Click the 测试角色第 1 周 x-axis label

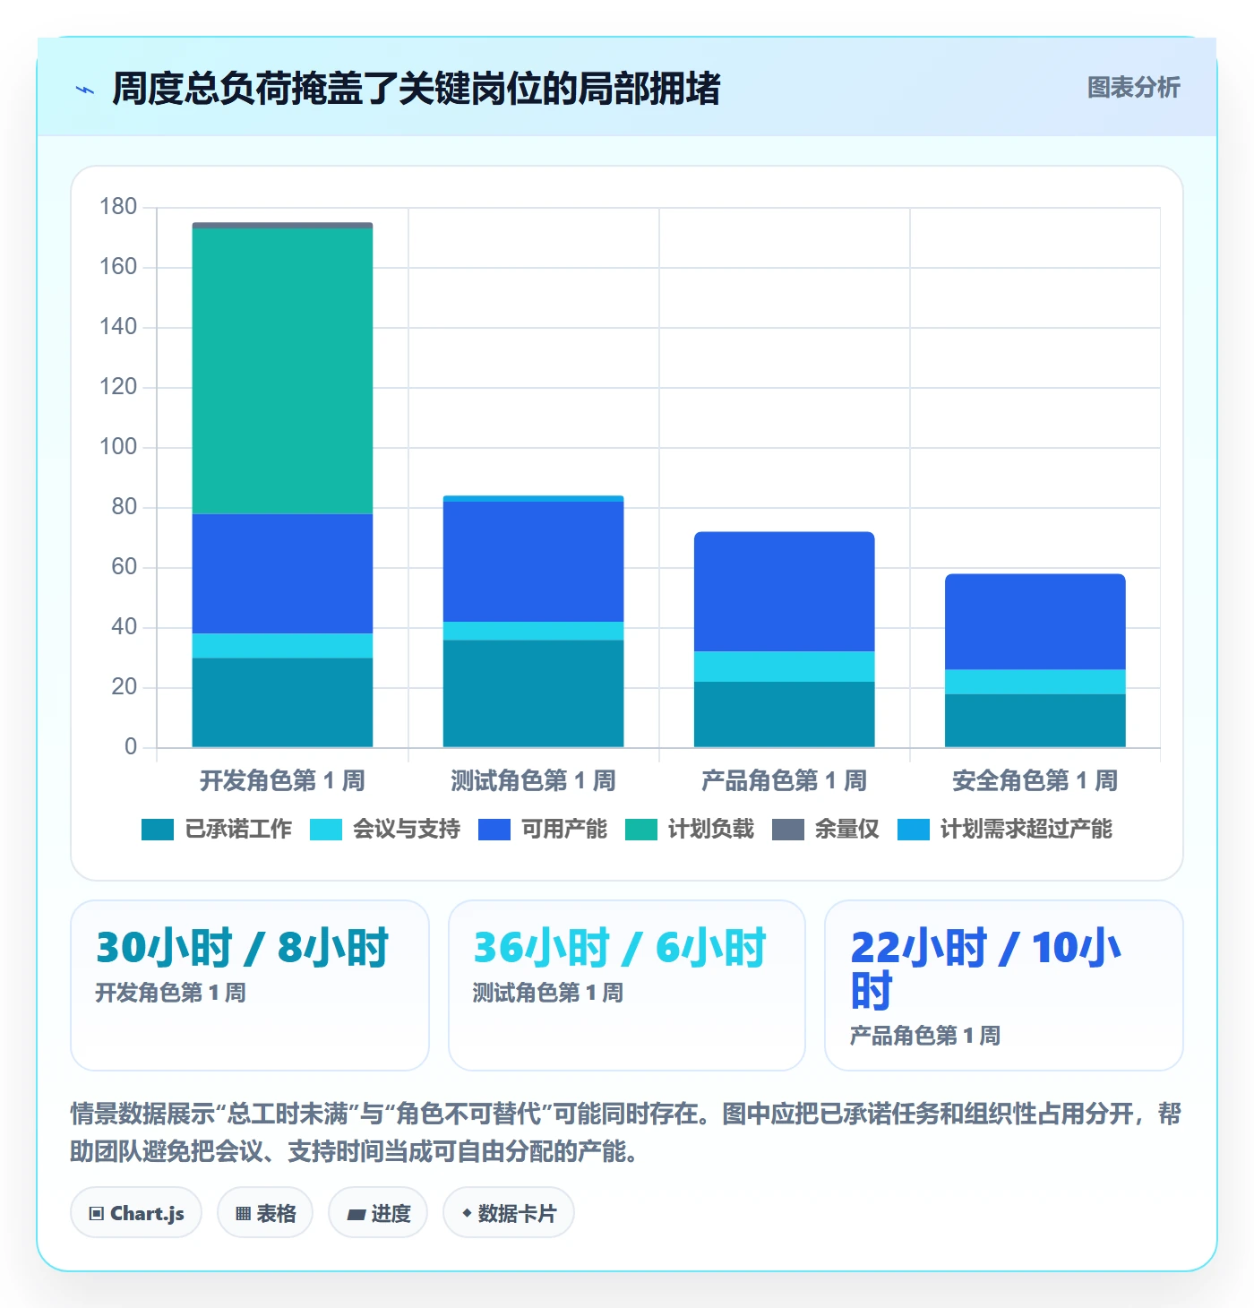click(533, 781)
